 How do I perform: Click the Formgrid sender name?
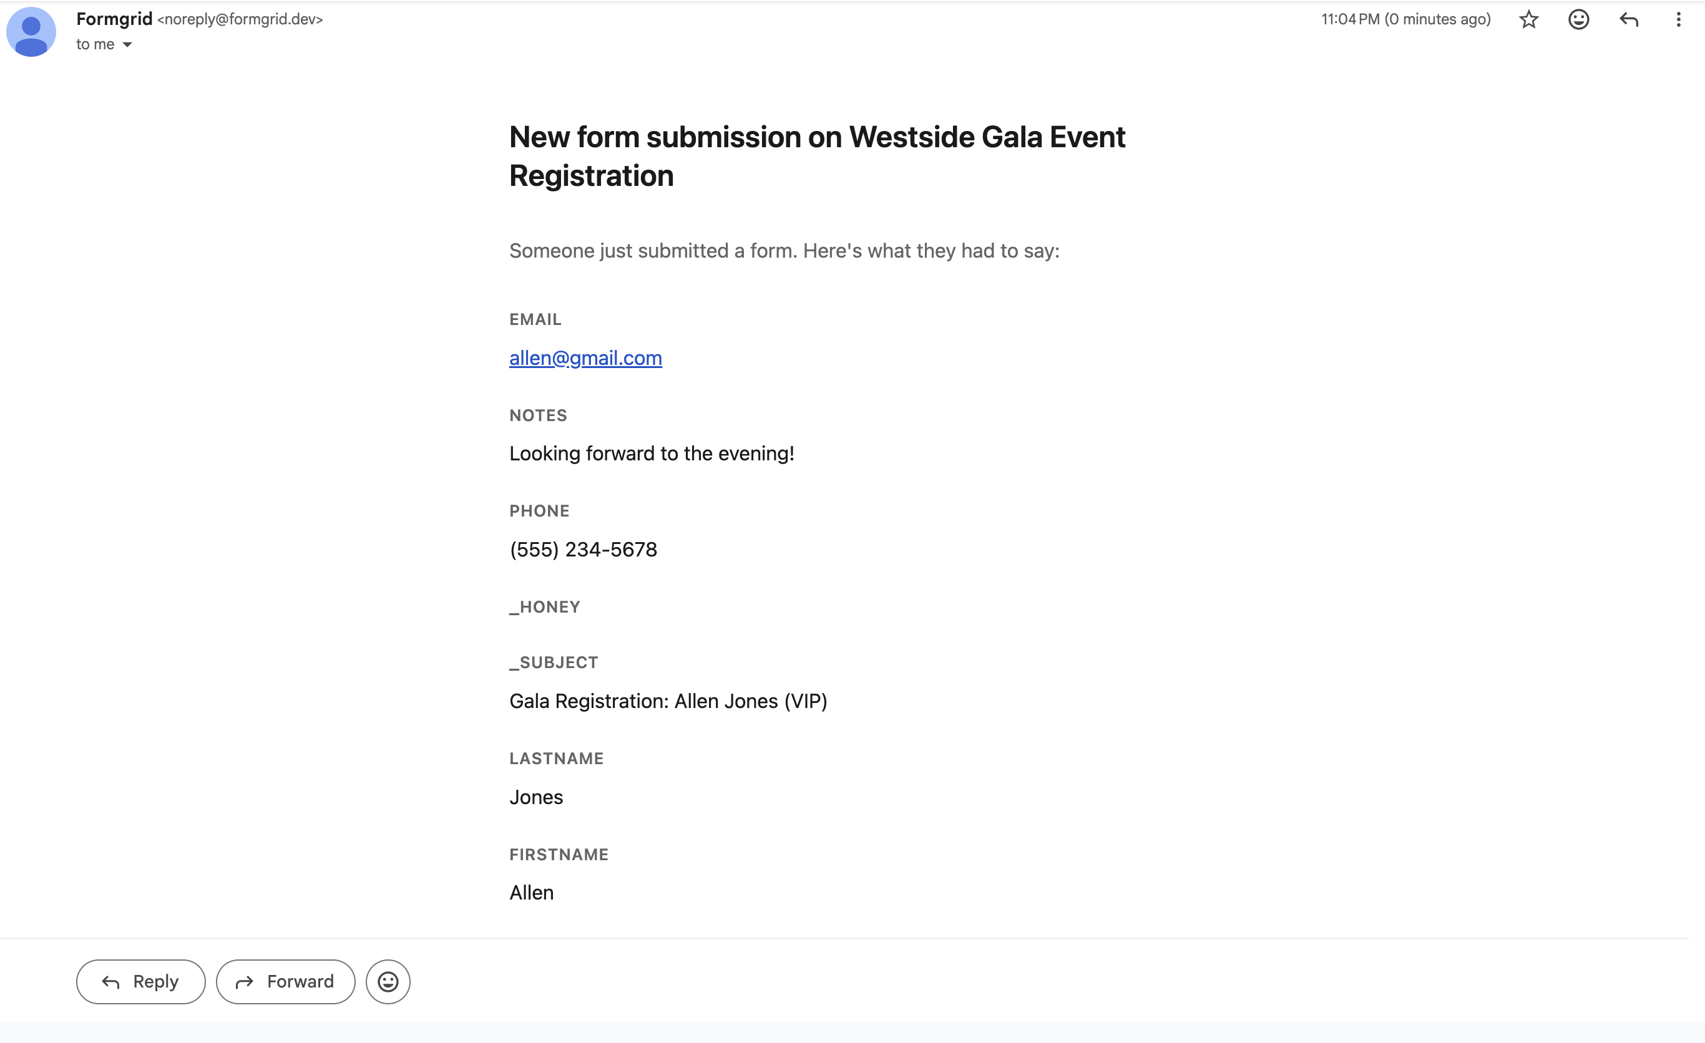pyautogui.click(x=114, y=19)
